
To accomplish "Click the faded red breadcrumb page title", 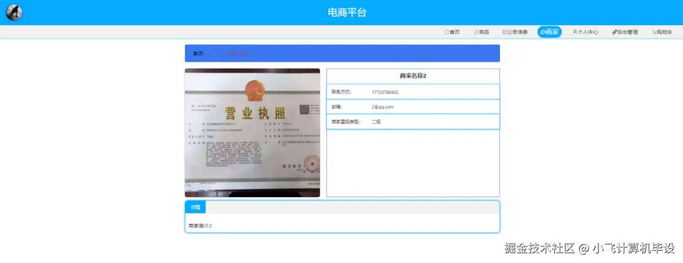I will pos(239,53).
